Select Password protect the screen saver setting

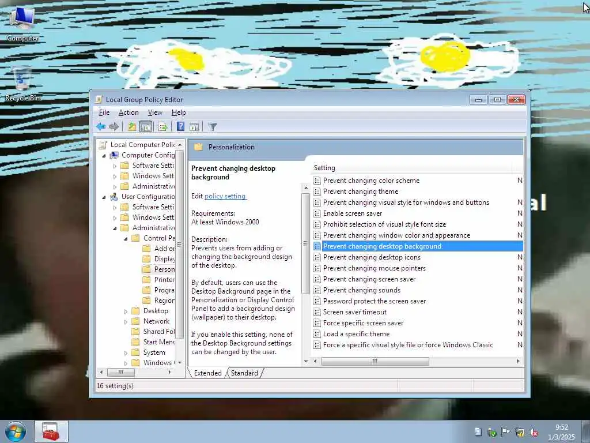[375, 301]
